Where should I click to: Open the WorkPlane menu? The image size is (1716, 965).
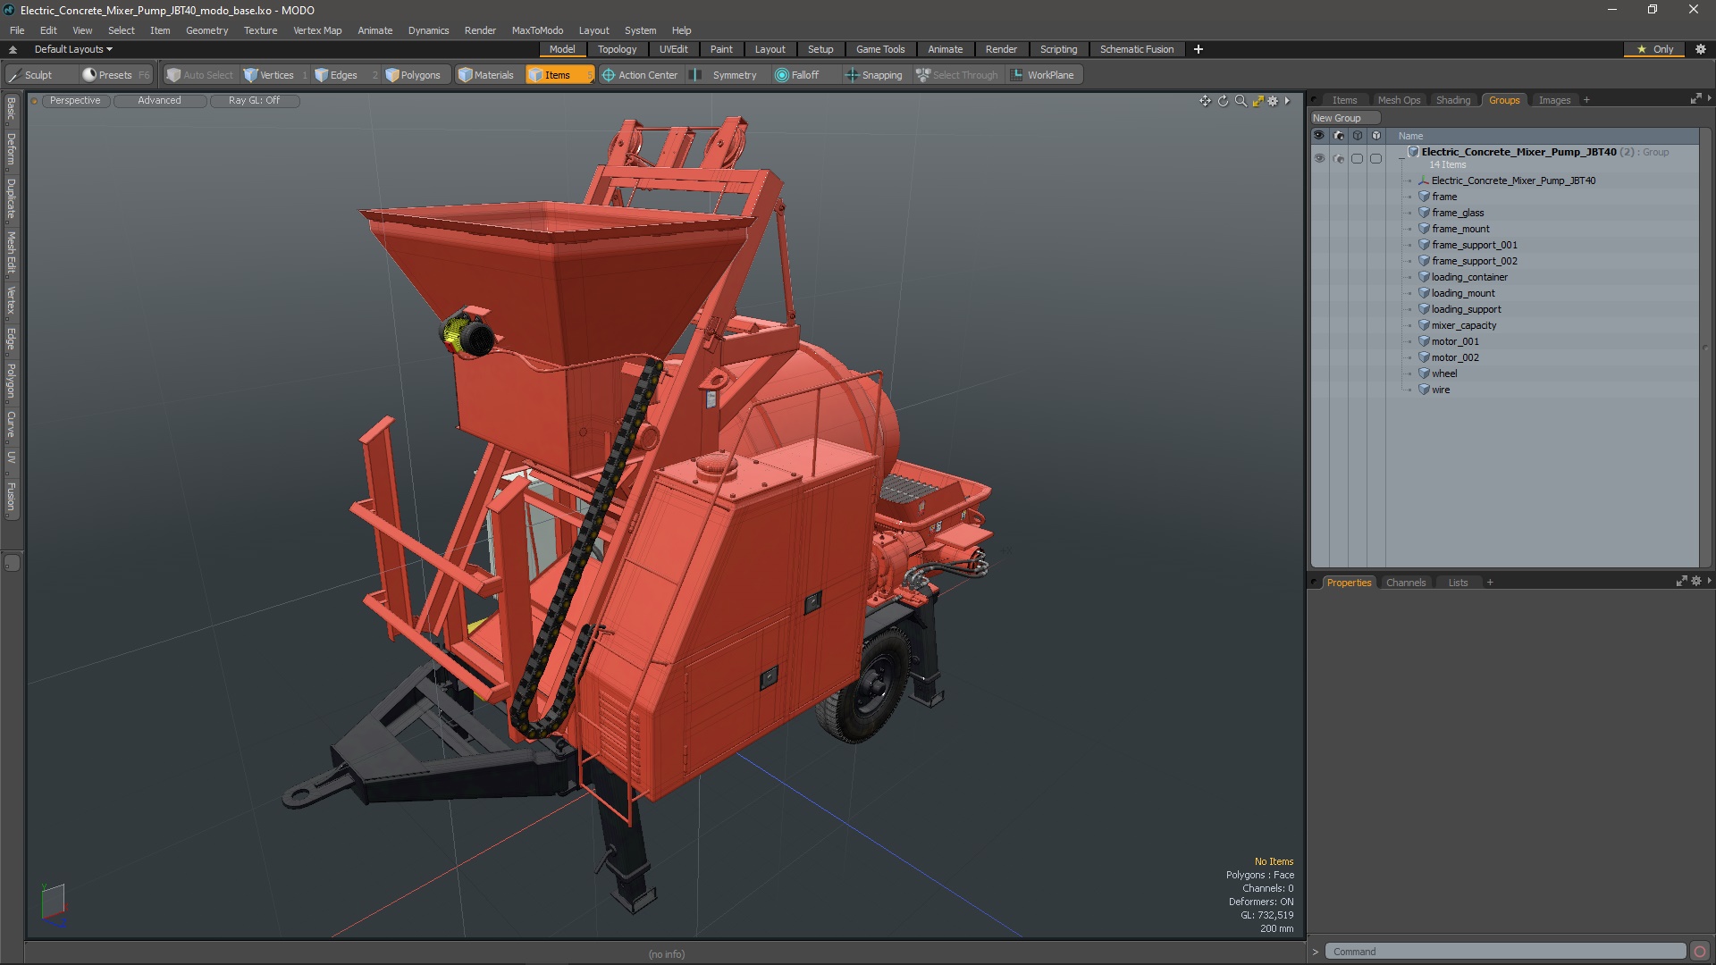click(x=1042, y=75)
